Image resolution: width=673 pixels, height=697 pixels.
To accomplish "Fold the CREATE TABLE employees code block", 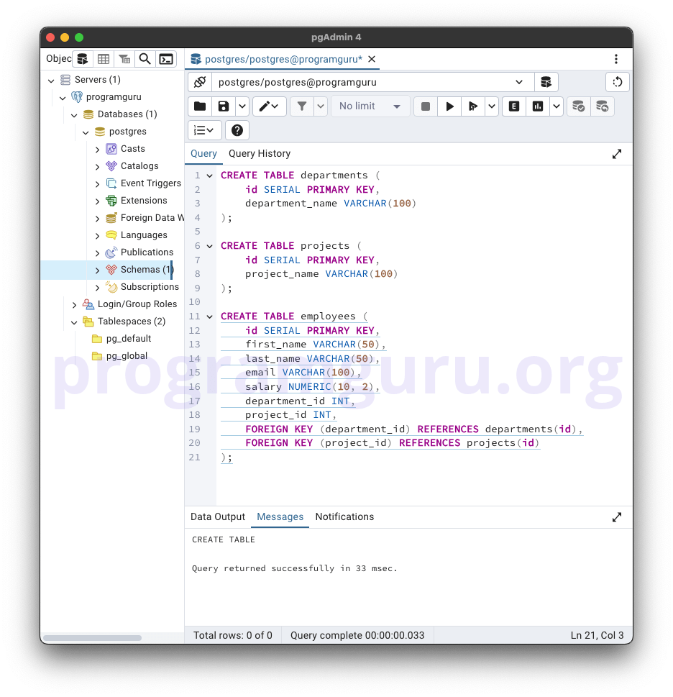I will pos(210,317).
